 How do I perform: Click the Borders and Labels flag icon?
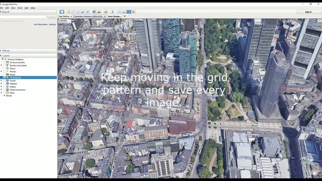[8, 65]
